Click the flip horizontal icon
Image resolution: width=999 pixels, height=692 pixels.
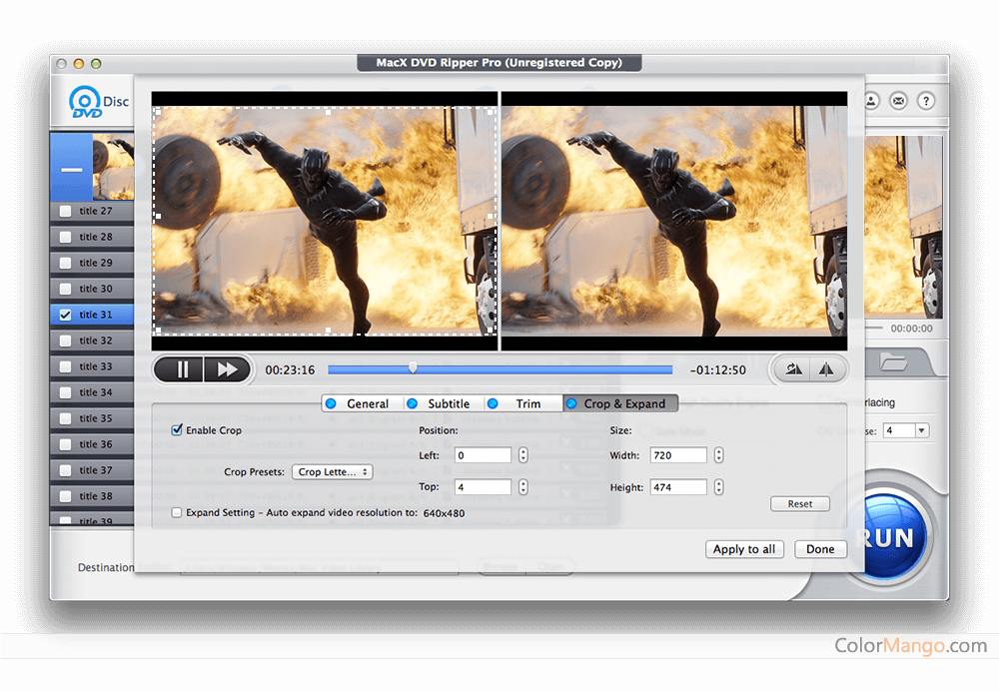coord(826,369)
